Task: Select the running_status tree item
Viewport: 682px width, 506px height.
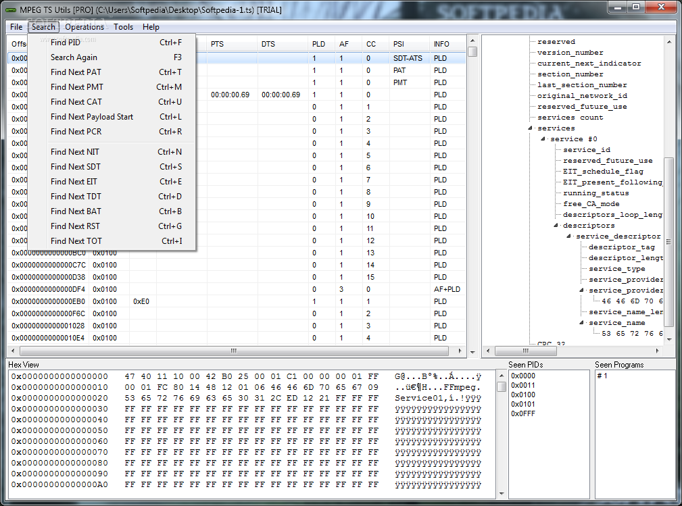Action: [595, 193]
